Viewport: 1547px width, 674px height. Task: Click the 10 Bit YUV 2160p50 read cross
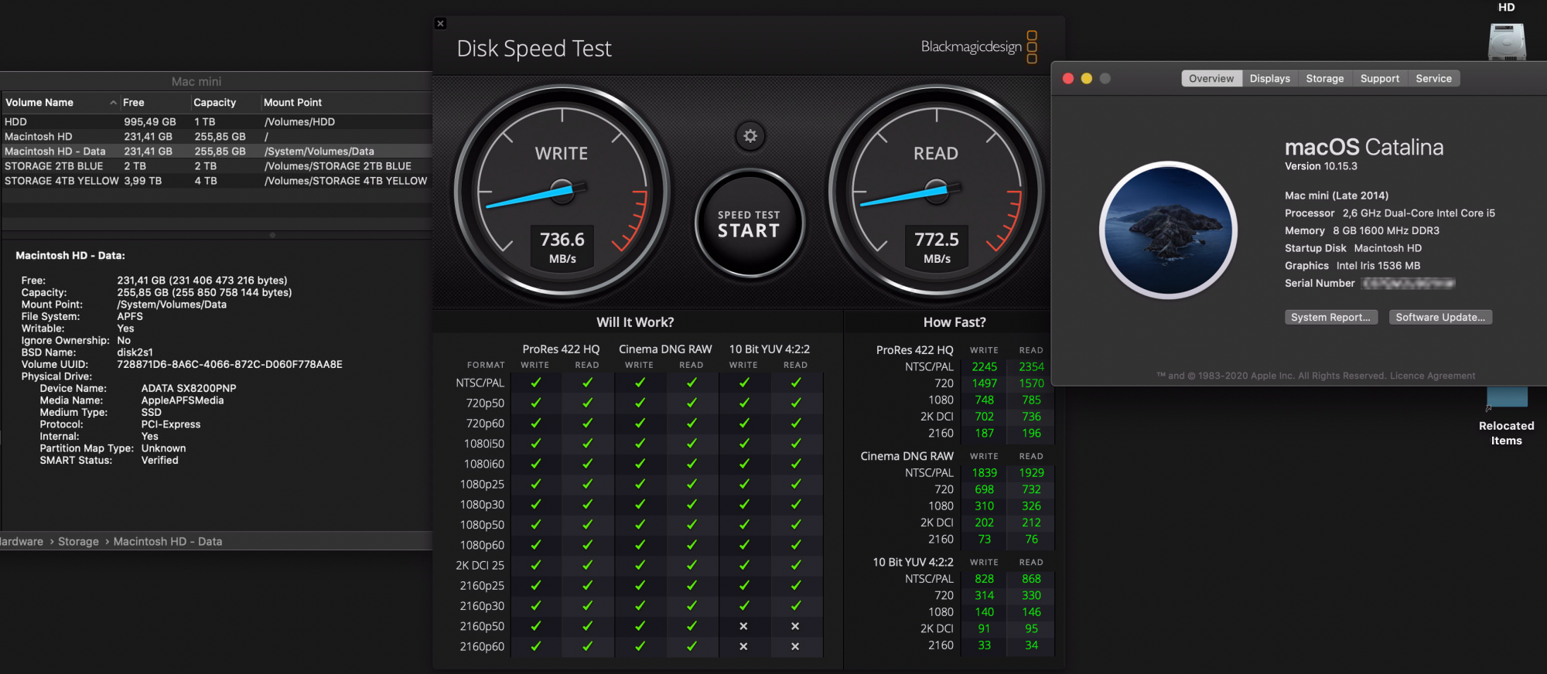point(795,626)
